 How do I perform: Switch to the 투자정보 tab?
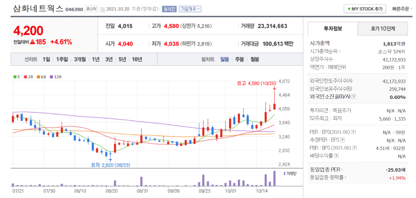[x=333, y=28]
